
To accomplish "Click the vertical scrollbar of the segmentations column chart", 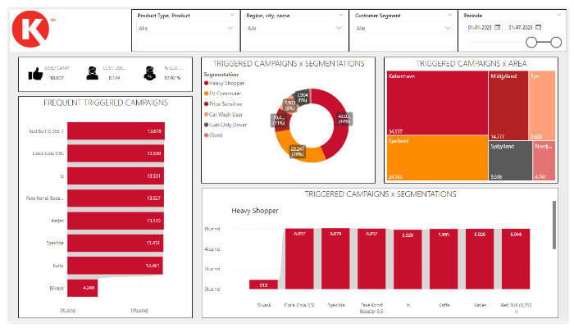I will click(x=554, y=225).
